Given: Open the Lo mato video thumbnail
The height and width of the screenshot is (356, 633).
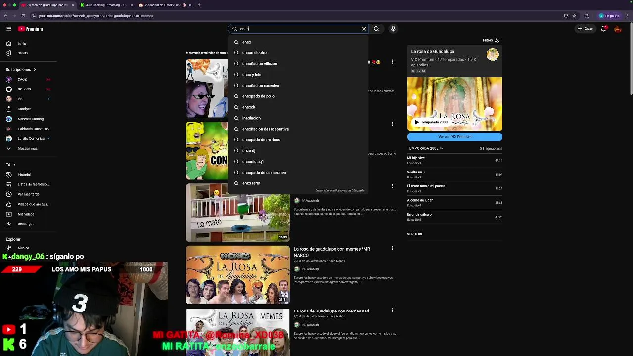Looking at the screenshot, I should click(x=238, y=213).
